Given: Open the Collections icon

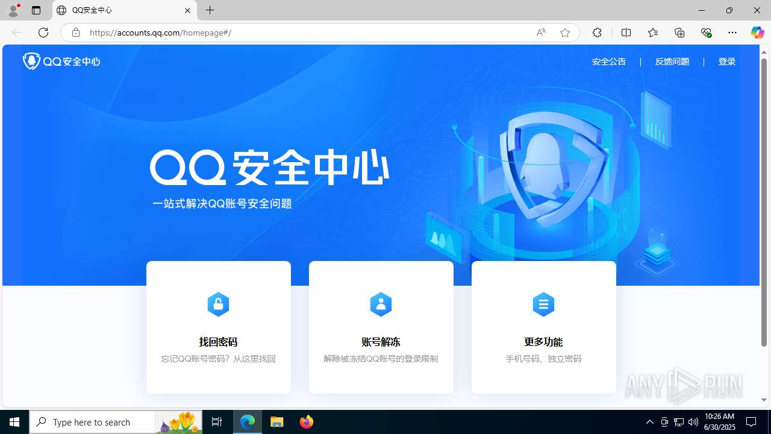Looking at the screenshot, I should pyautogui.click(x=679, y=33).
